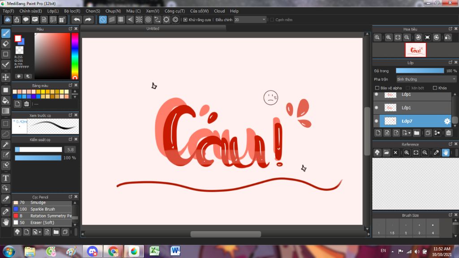Select the transparent color swatch

tap(19, 50)
